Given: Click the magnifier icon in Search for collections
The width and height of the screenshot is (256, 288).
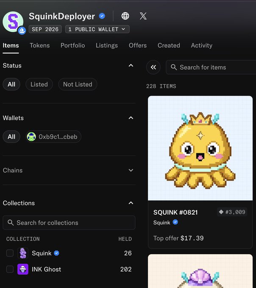Looking at the screenshot, I should click(11, 223).
